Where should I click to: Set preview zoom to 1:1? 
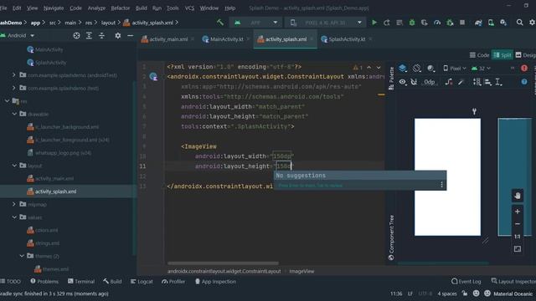(518, 236)
